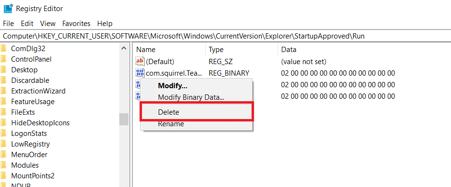Click the MenuOrder folder icon

3,155
